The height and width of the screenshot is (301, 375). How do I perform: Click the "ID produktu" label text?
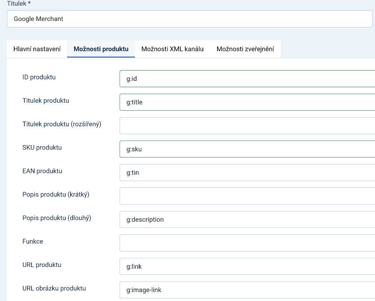[x=39, y=77]
